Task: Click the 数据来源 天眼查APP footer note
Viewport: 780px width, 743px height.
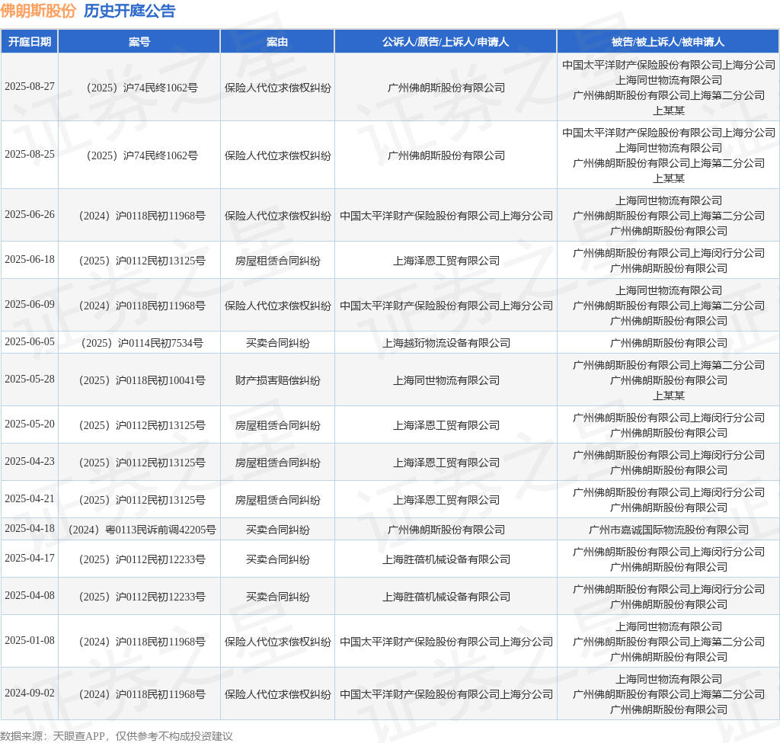Action: [x=117, y=736]
